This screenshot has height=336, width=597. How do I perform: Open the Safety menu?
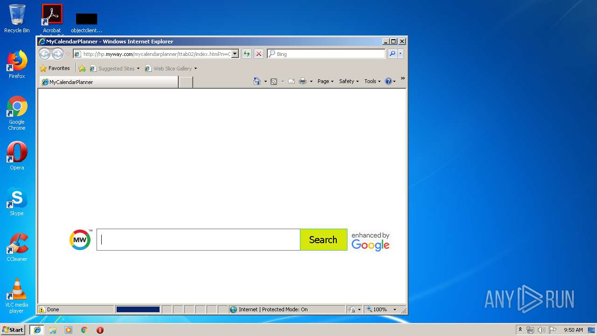point(349,81)
